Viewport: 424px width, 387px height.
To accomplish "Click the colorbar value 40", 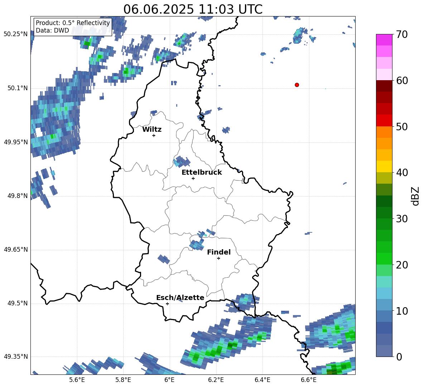I will click(401, 173).
